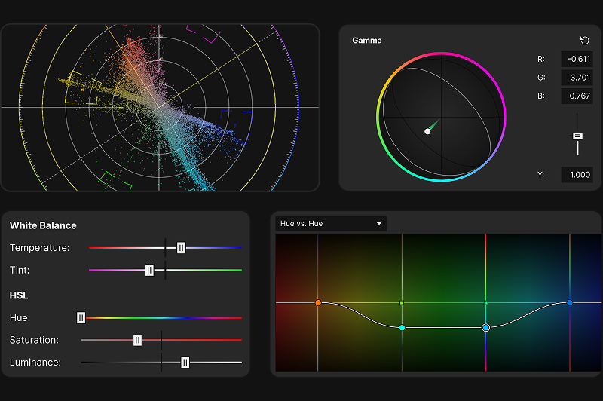Select the rightmost blue curve control point
603x401 pixels.
(x=570, y=302)
